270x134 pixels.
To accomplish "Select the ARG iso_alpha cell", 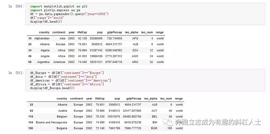I will (x=135, y=62).
